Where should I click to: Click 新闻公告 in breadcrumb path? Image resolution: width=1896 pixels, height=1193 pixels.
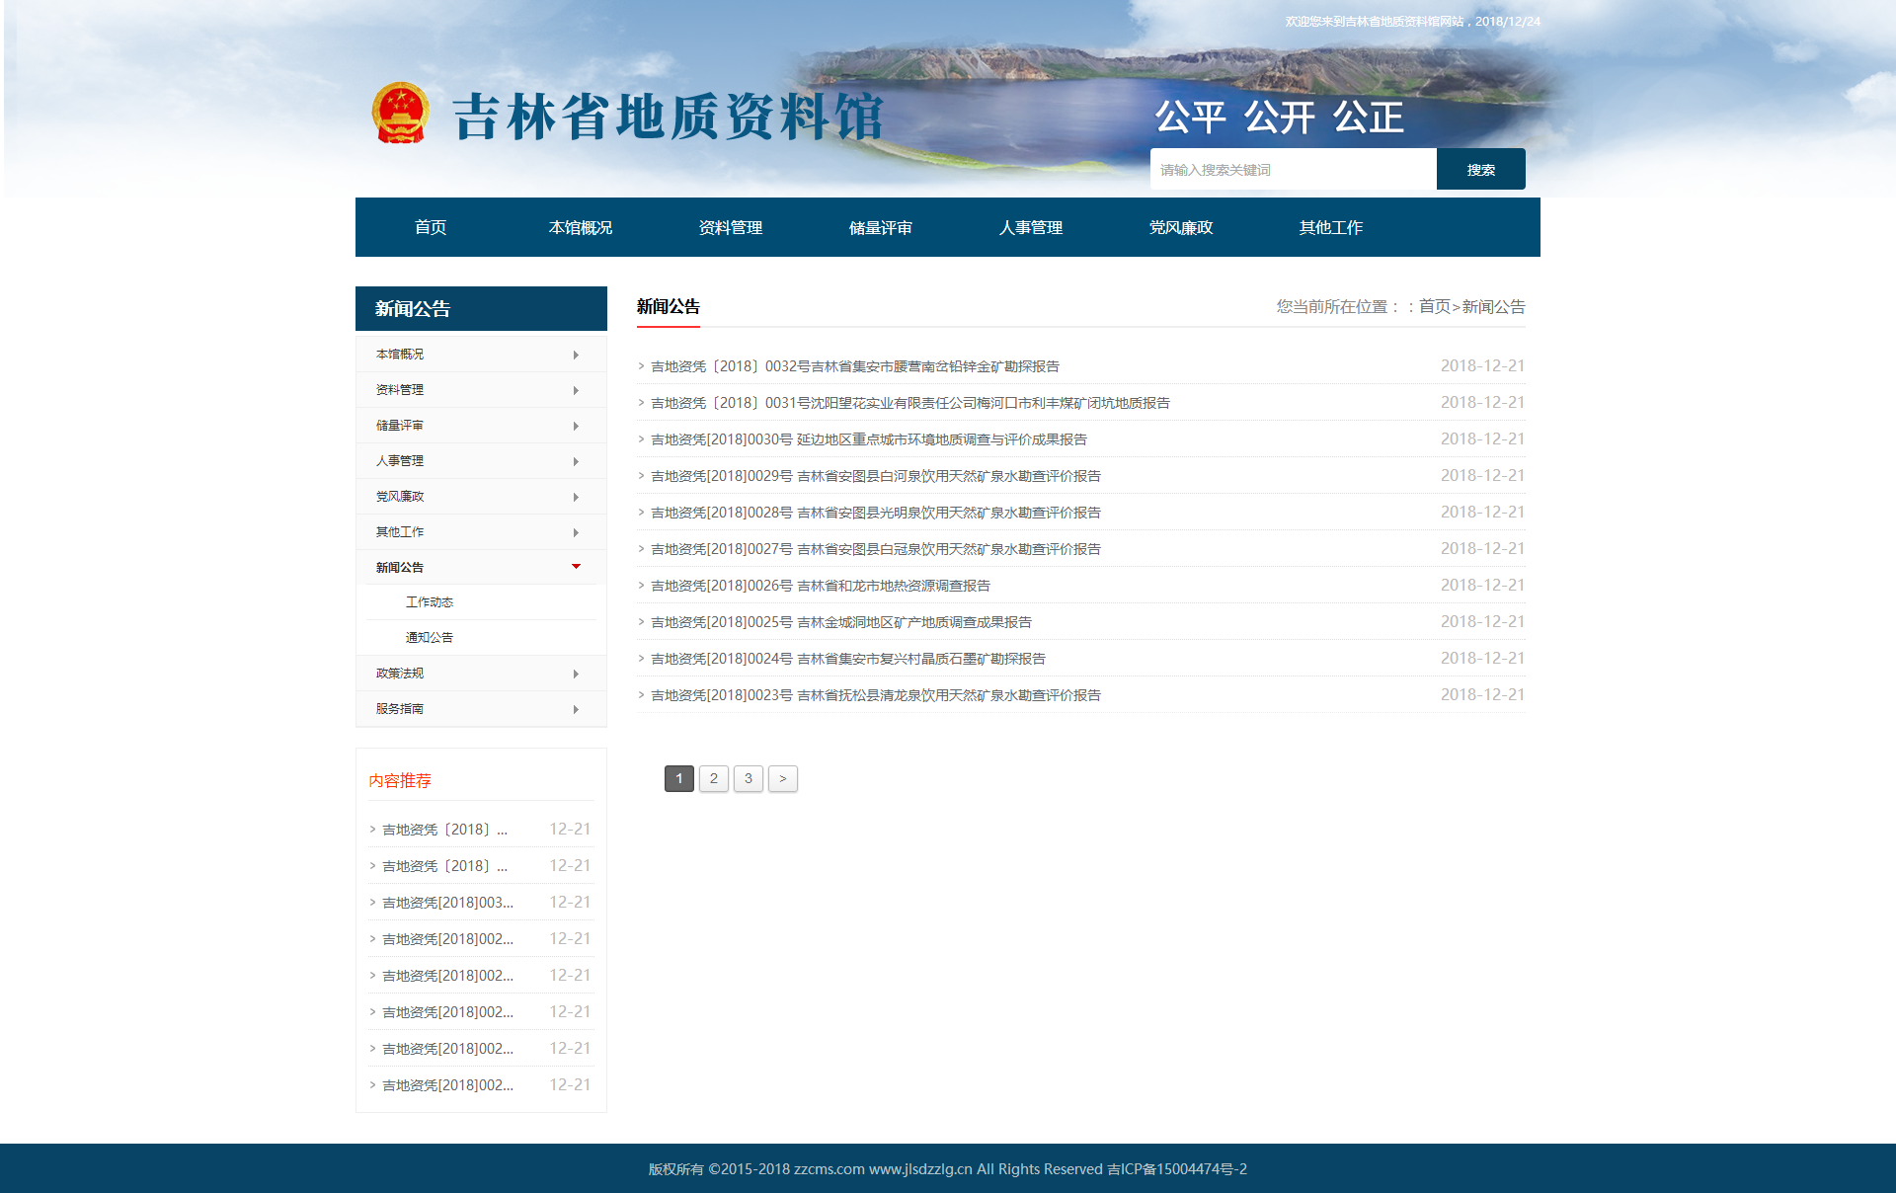[x=1493, y=307]
